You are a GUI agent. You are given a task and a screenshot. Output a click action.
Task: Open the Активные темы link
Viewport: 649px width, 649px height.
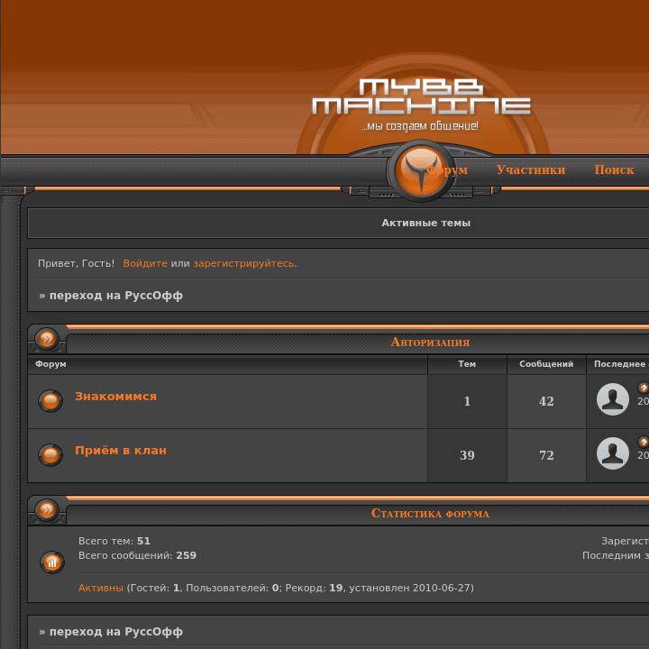pos(425,223)
